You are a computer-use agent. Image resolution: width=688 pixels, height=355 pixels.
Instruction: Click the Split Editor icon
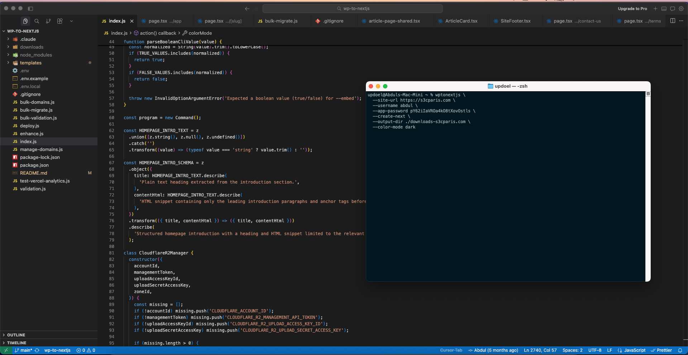point(673,21)
